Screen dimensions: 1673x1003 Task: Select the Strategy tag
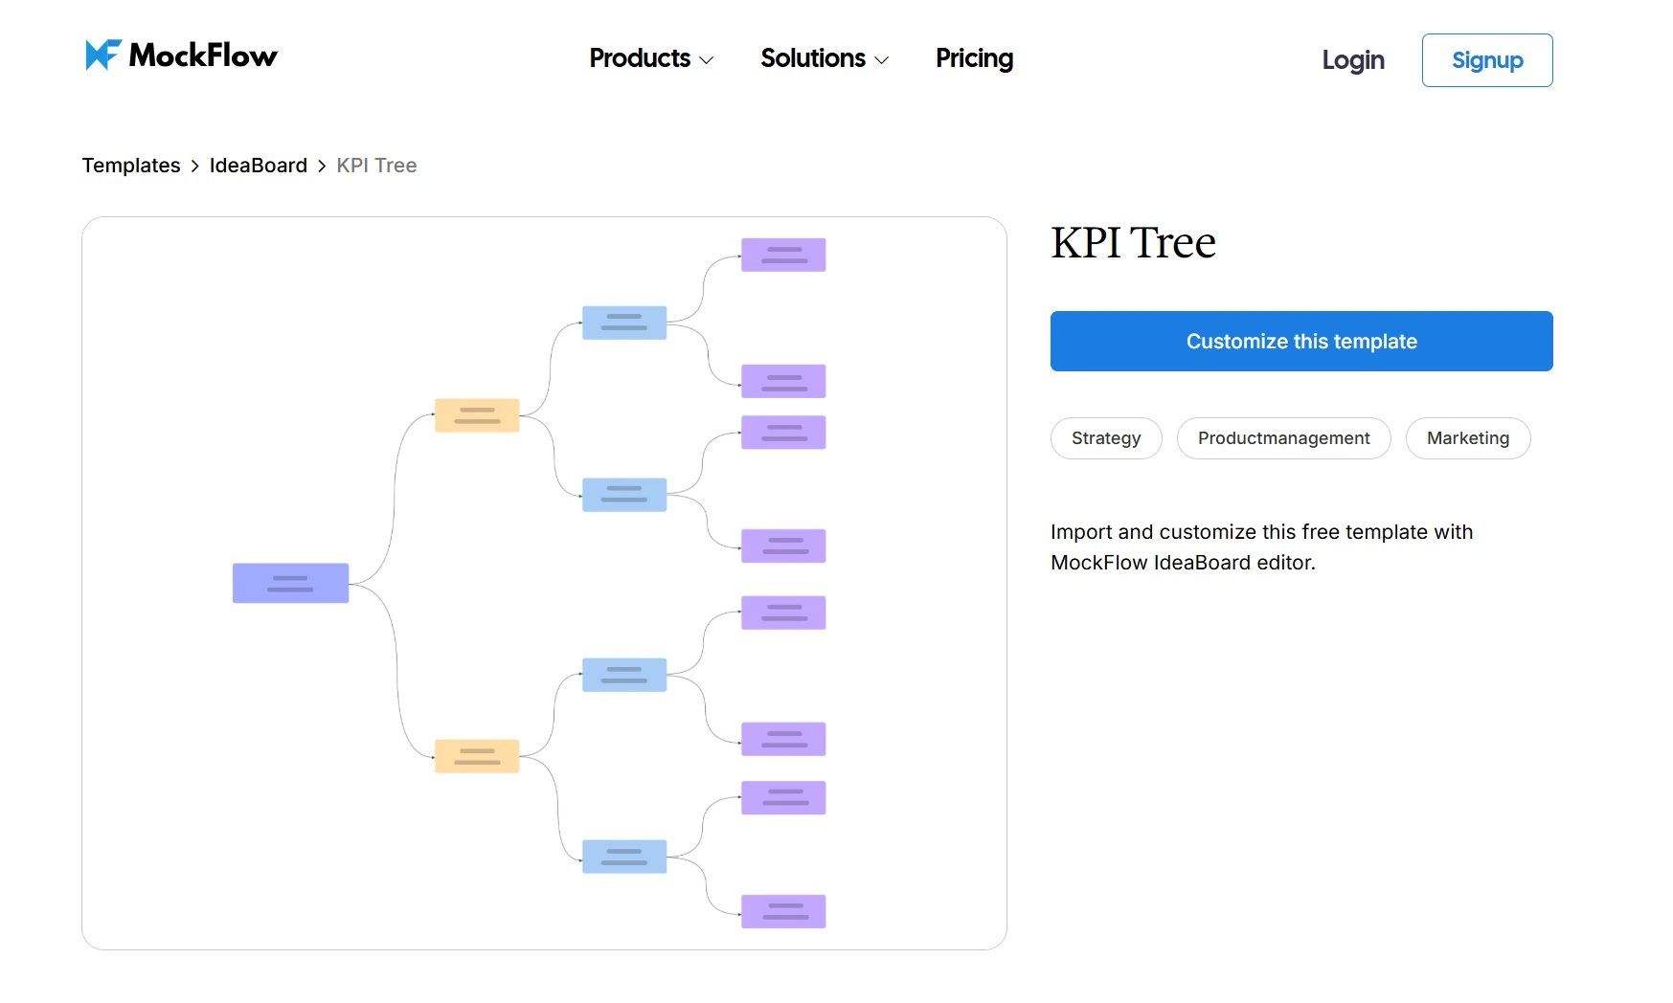[x=1106, y=438]
